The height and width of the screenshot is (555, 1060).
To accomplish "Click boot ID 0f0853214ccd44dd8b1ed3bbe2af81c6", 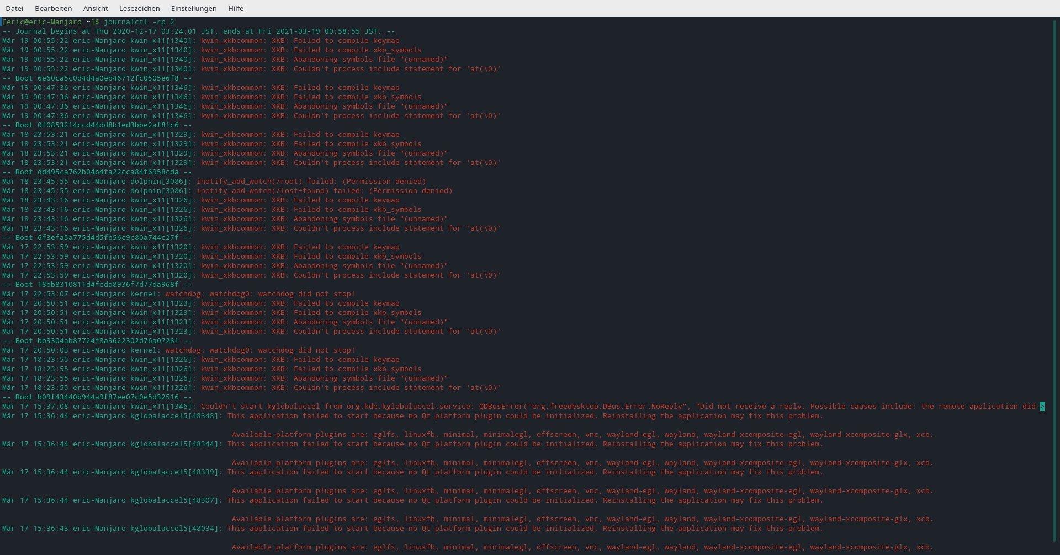I will (108, 125).
